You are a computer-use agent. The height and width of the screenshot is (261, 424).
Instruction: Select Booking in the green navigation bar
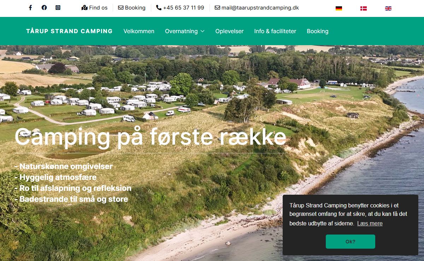point(318,31)
